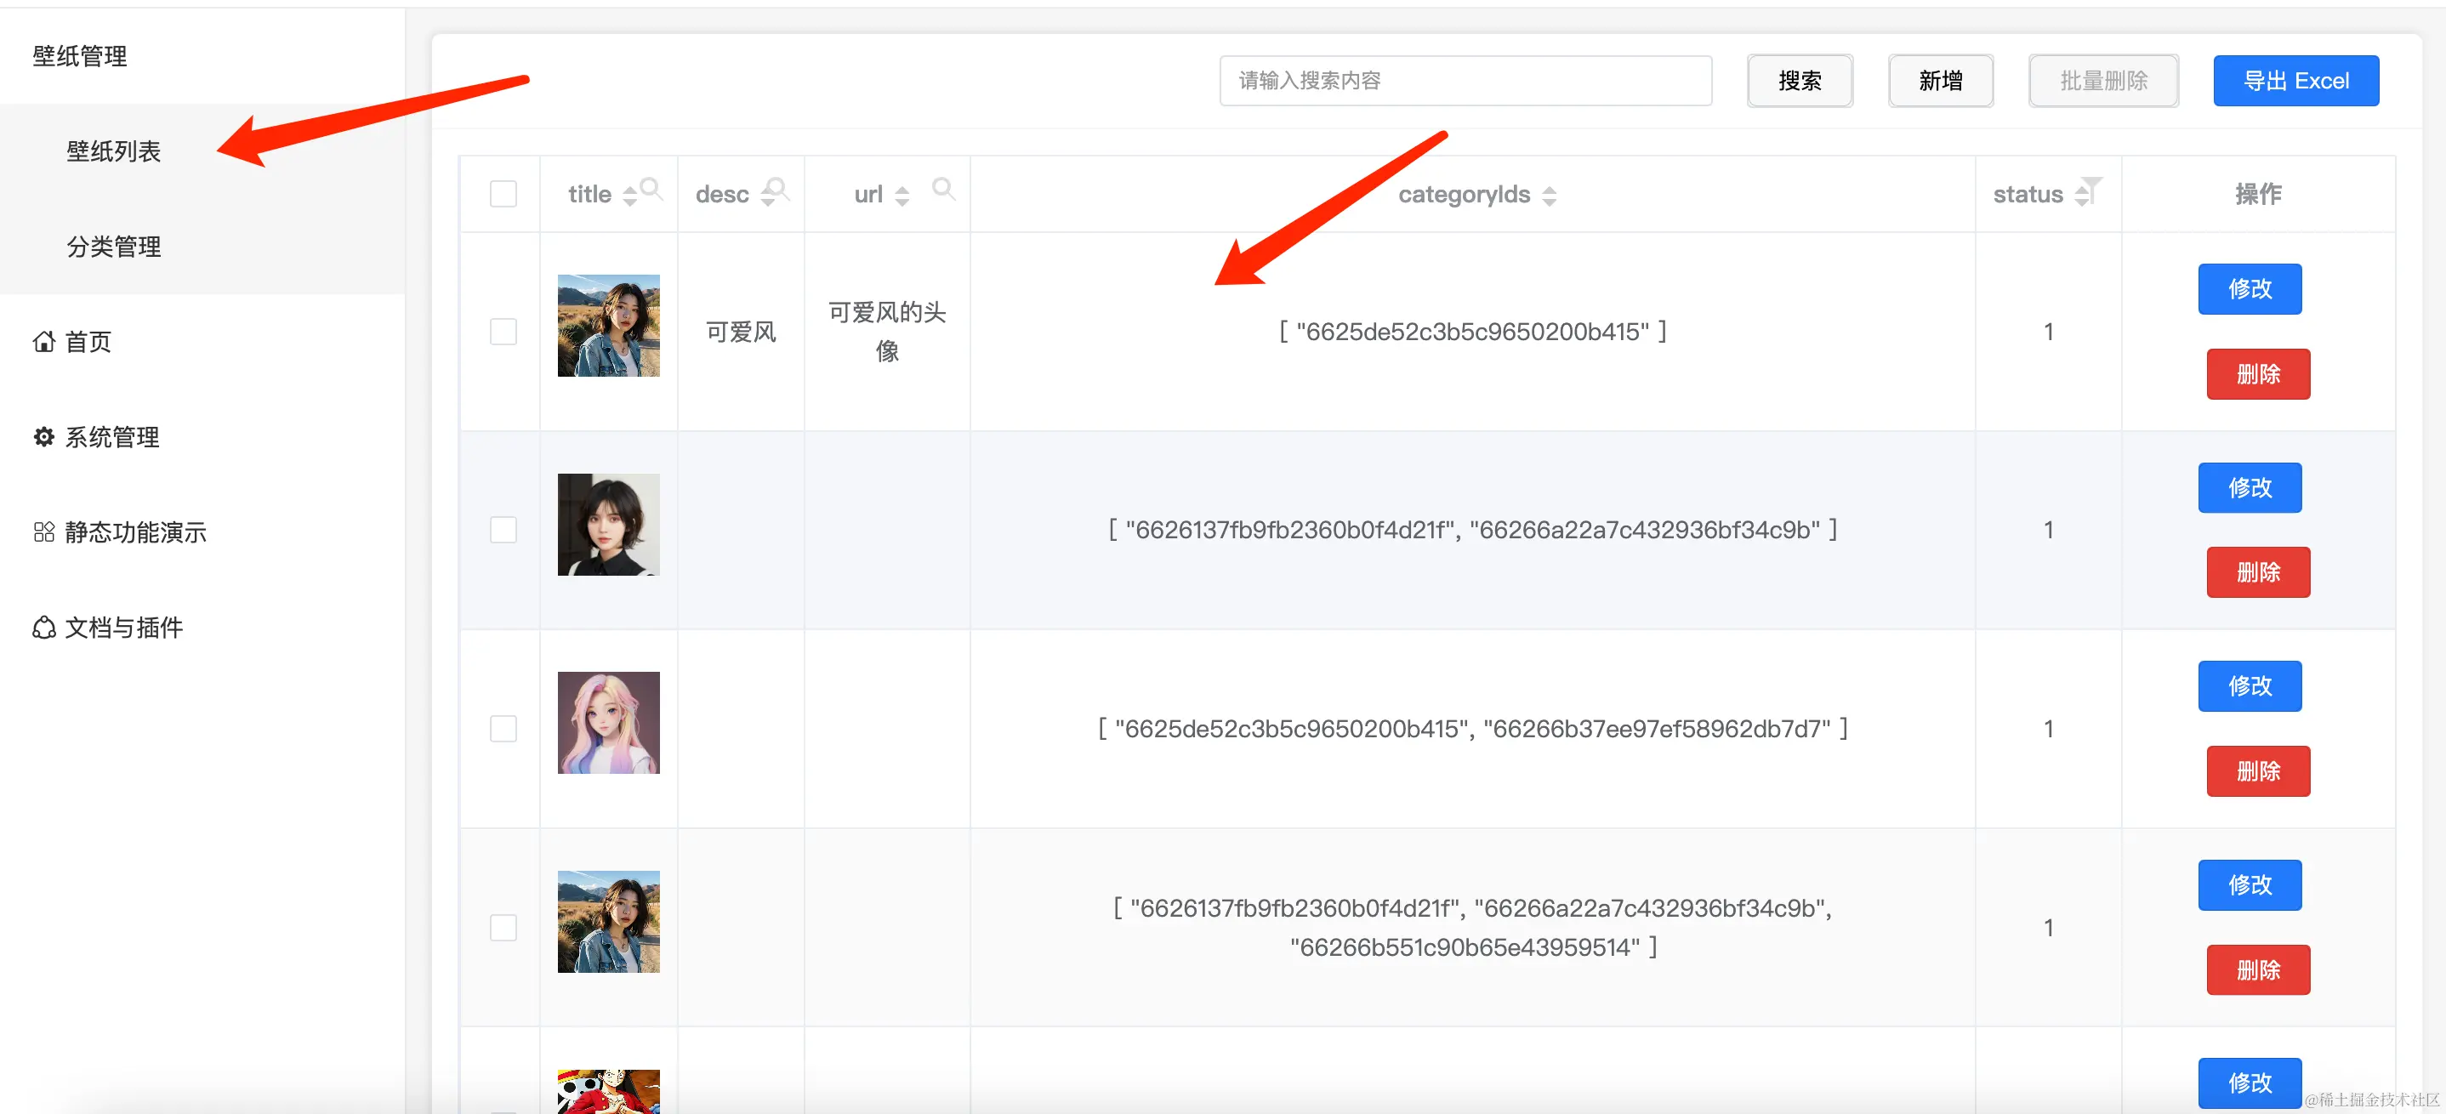2446x1114 pixels.
Task: Open the search icon in the desc column
Action: coord(775,188)
